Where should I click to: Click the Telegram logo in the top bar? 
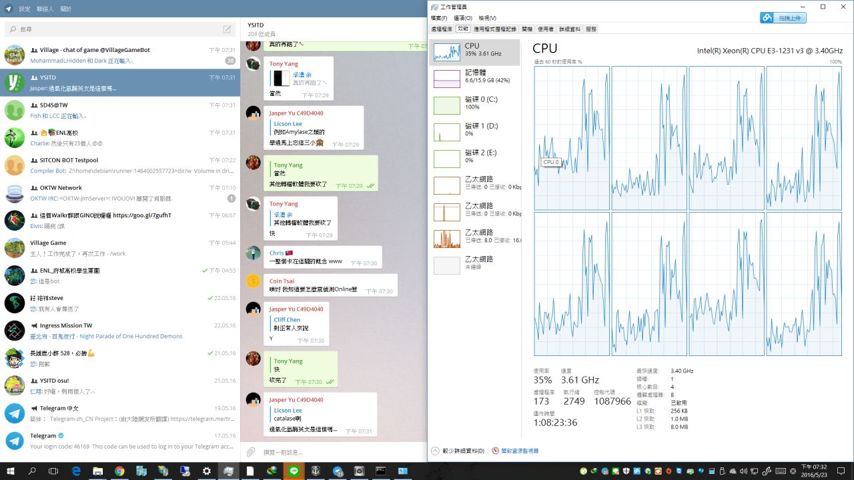[x=8, y=9]
